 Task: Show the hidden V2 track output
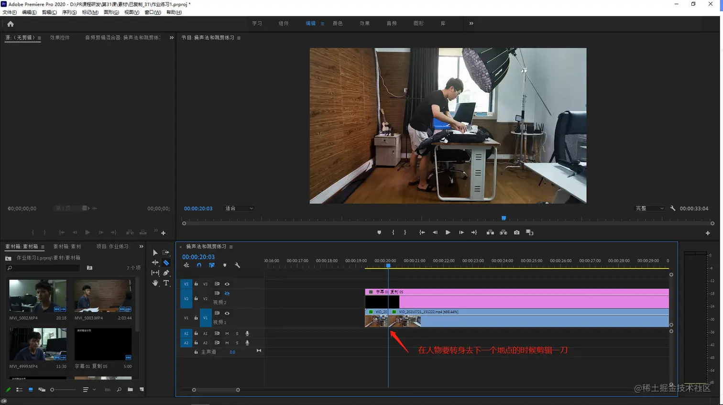(227, 293)
